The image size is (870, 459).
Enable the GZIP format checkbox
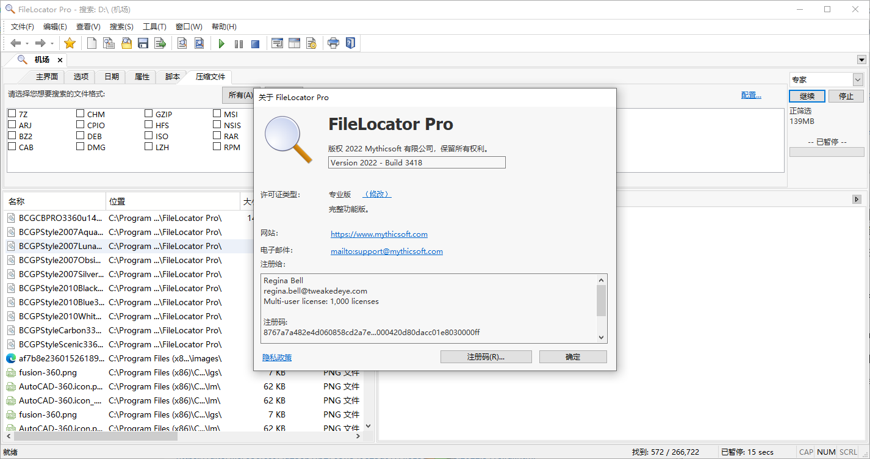[148, 114]
